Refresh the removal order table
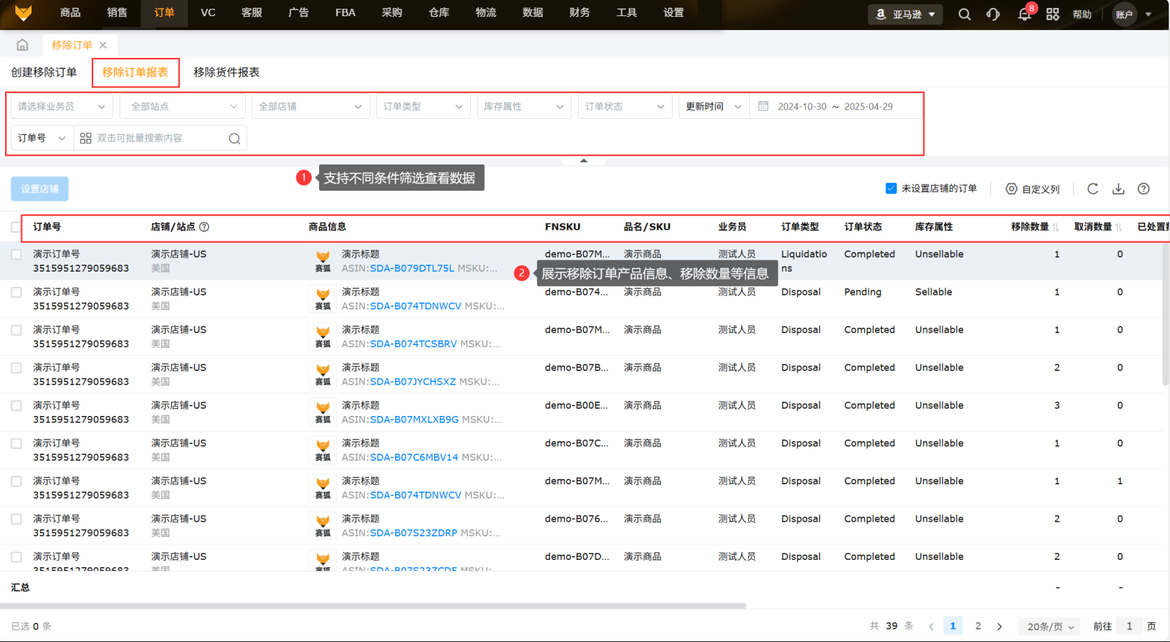Screen dimensions: 1170x642 pyautogui.click(x=1092, y=189)
